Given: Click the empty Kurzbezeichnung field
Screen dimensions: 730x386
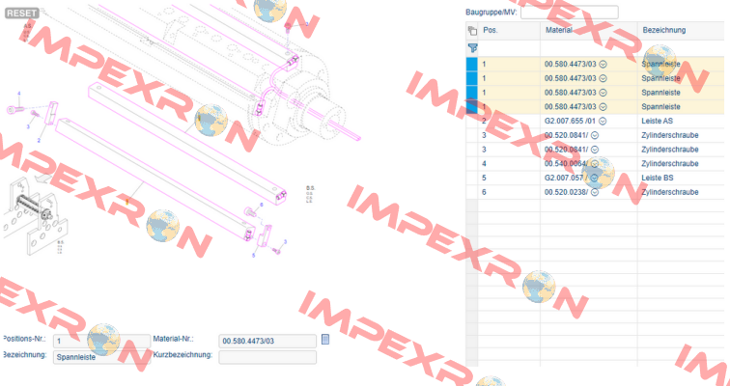Looking at the screenshot, I should click(x=267, y=357).
